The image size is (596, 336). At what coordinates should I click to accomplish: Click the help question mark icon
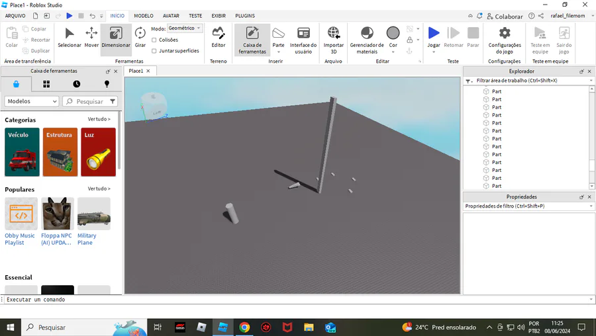click(x=531, y=16)
